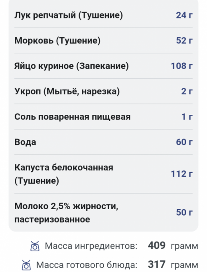Click the 24 г weight value
This screenshot has height=272, width=207.
pos(184,15)
